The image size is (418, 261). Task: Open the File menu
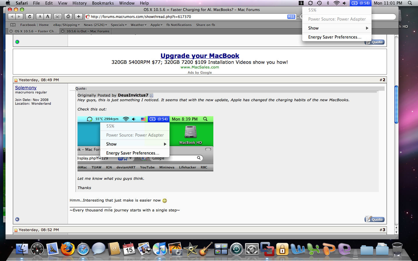(x=36, y=3)
